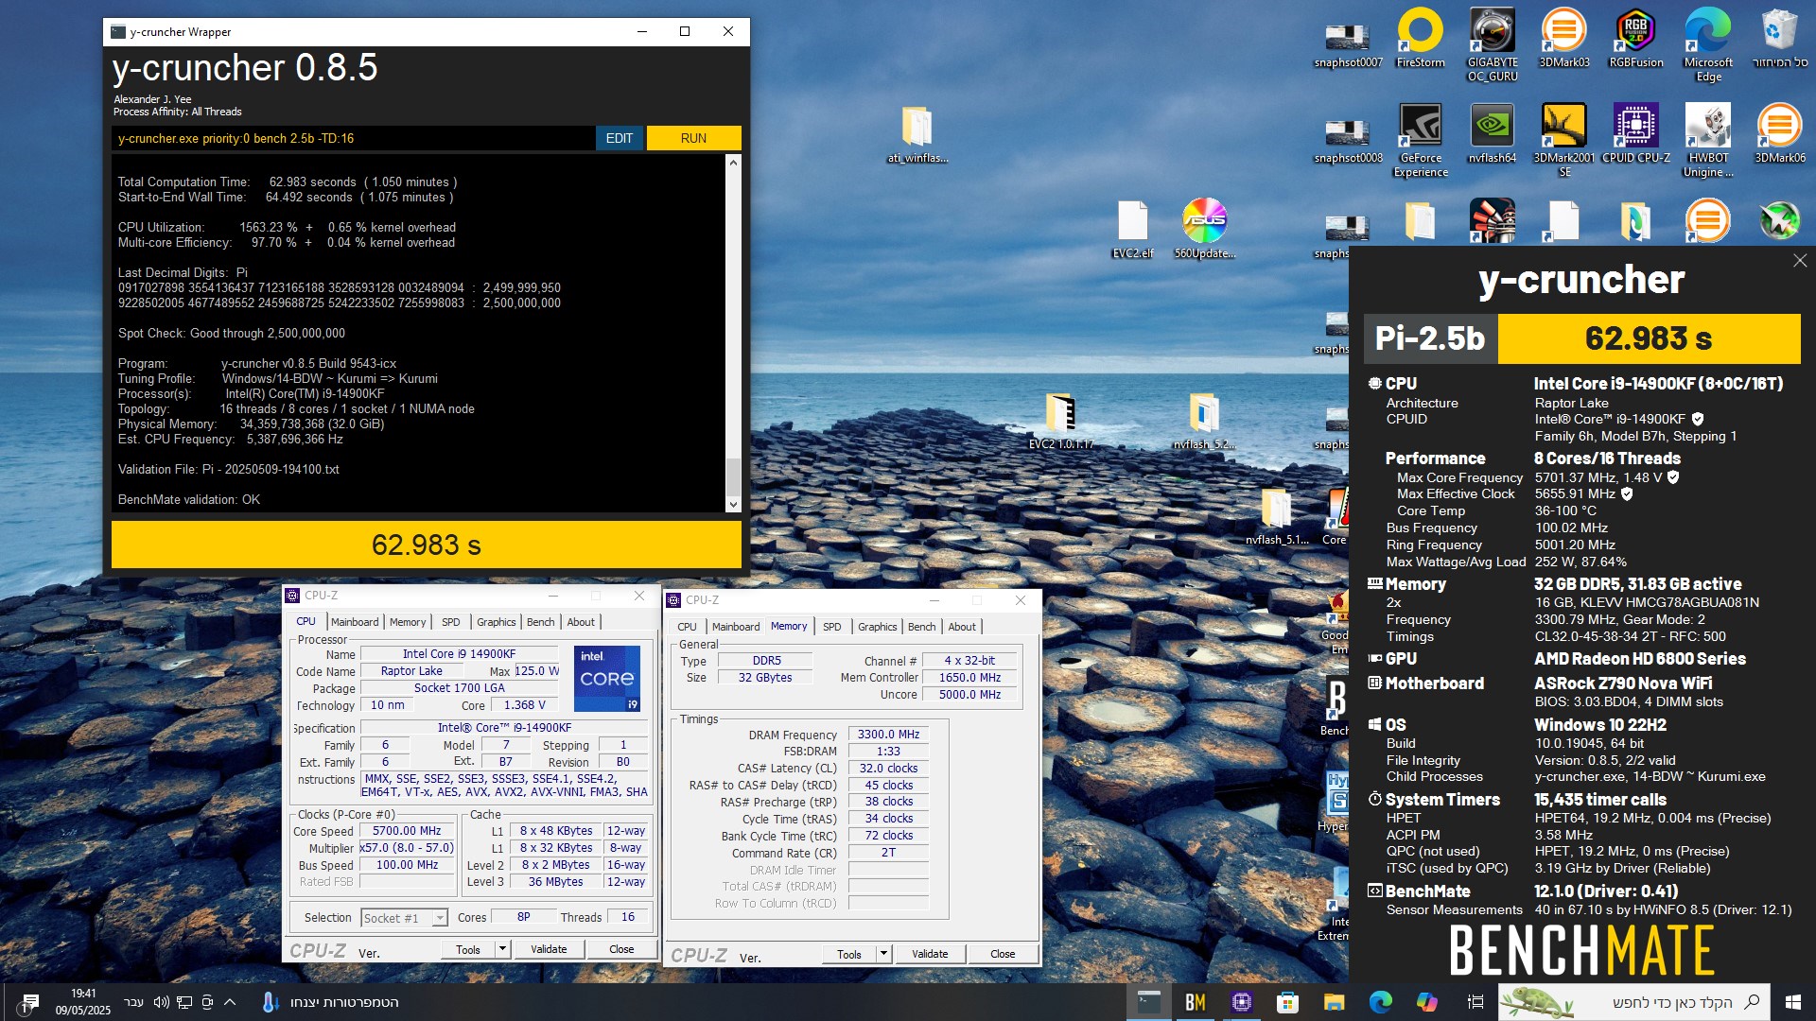The width and height of the screenshot is (1816, 1021).
Task: Click Tools button in left CPU-Z window
Action: (468, 949)
